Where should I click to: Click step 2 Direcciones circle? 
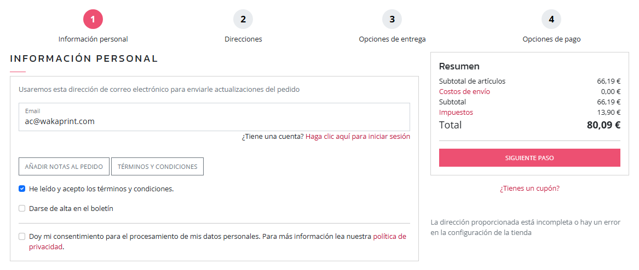click(243, 20)
